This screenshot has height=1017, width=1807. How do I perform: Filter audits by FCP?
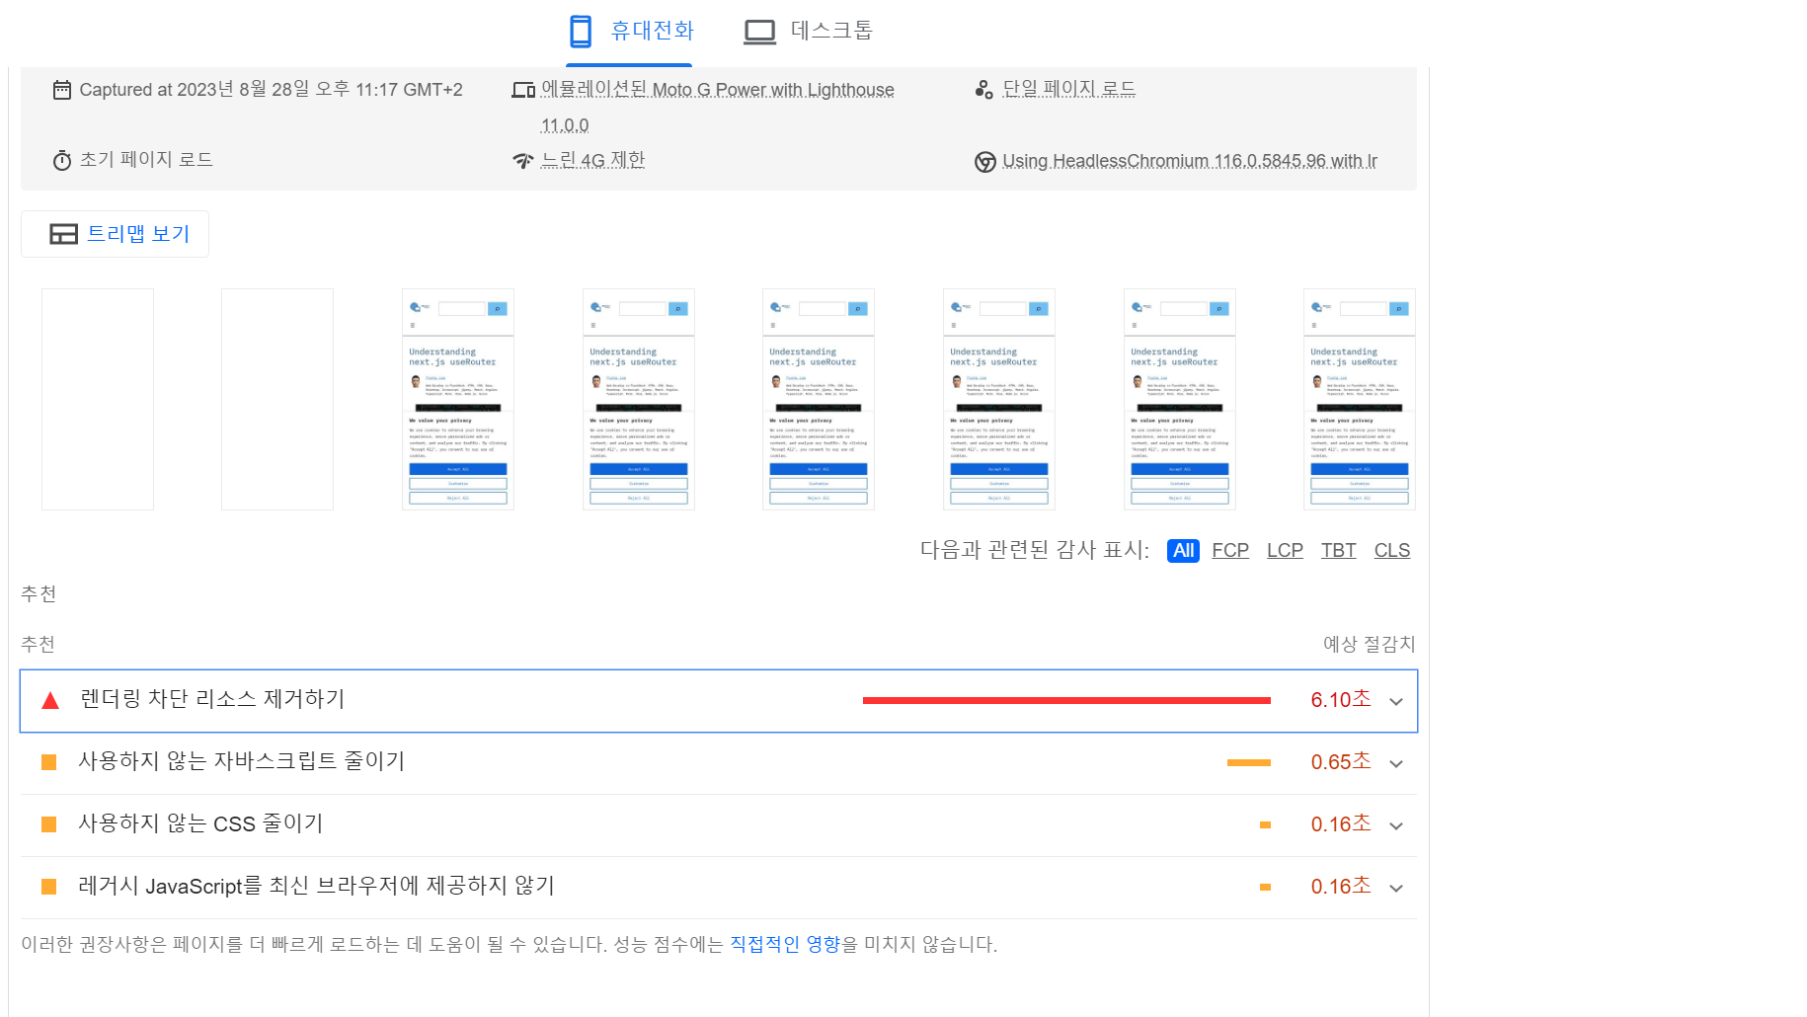1230,551
